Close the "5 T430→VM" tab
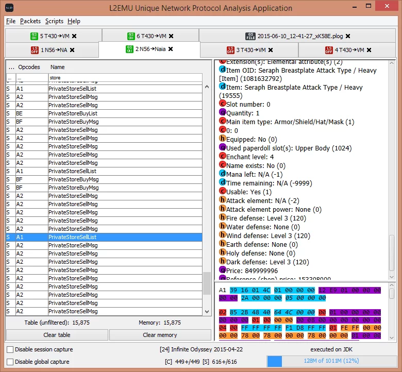The image size is (402, 372). [74, 36]
